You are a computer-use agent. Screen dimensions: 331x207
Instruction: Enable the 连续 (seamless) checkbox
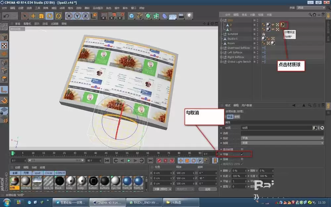point(242,158)
